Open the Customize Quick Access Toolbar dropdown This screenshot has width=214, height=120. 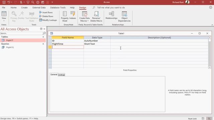point(52,2)
